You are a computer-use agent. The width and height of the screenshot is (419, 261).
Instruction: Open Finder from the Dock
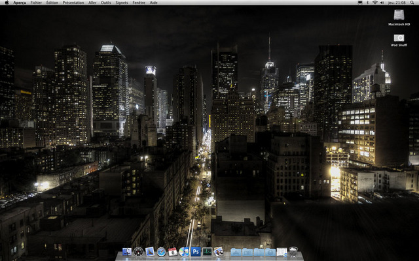(127, 252)
